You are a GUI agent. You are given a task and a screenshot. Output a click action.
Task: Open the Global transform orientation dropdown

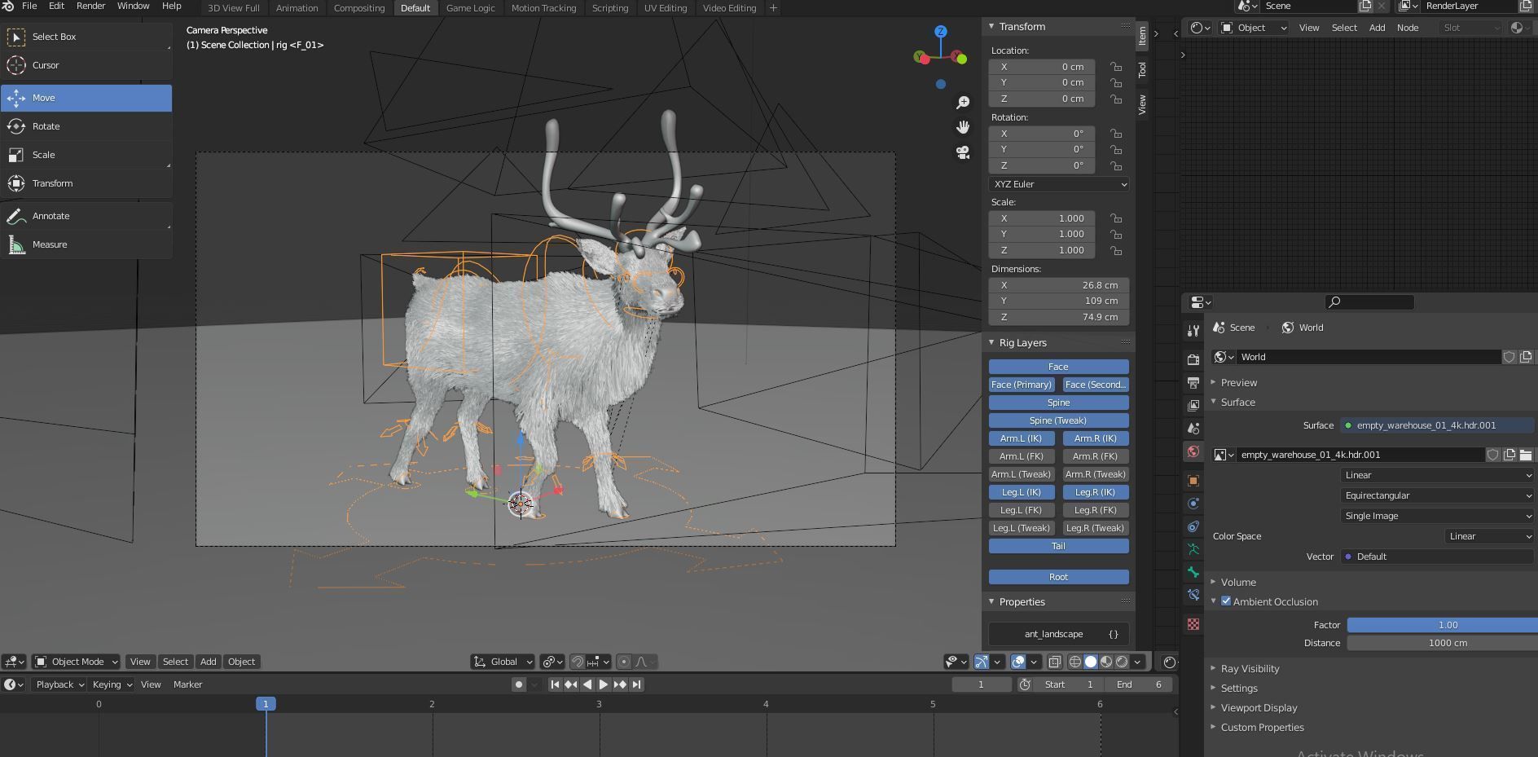[x=503, y=662]
